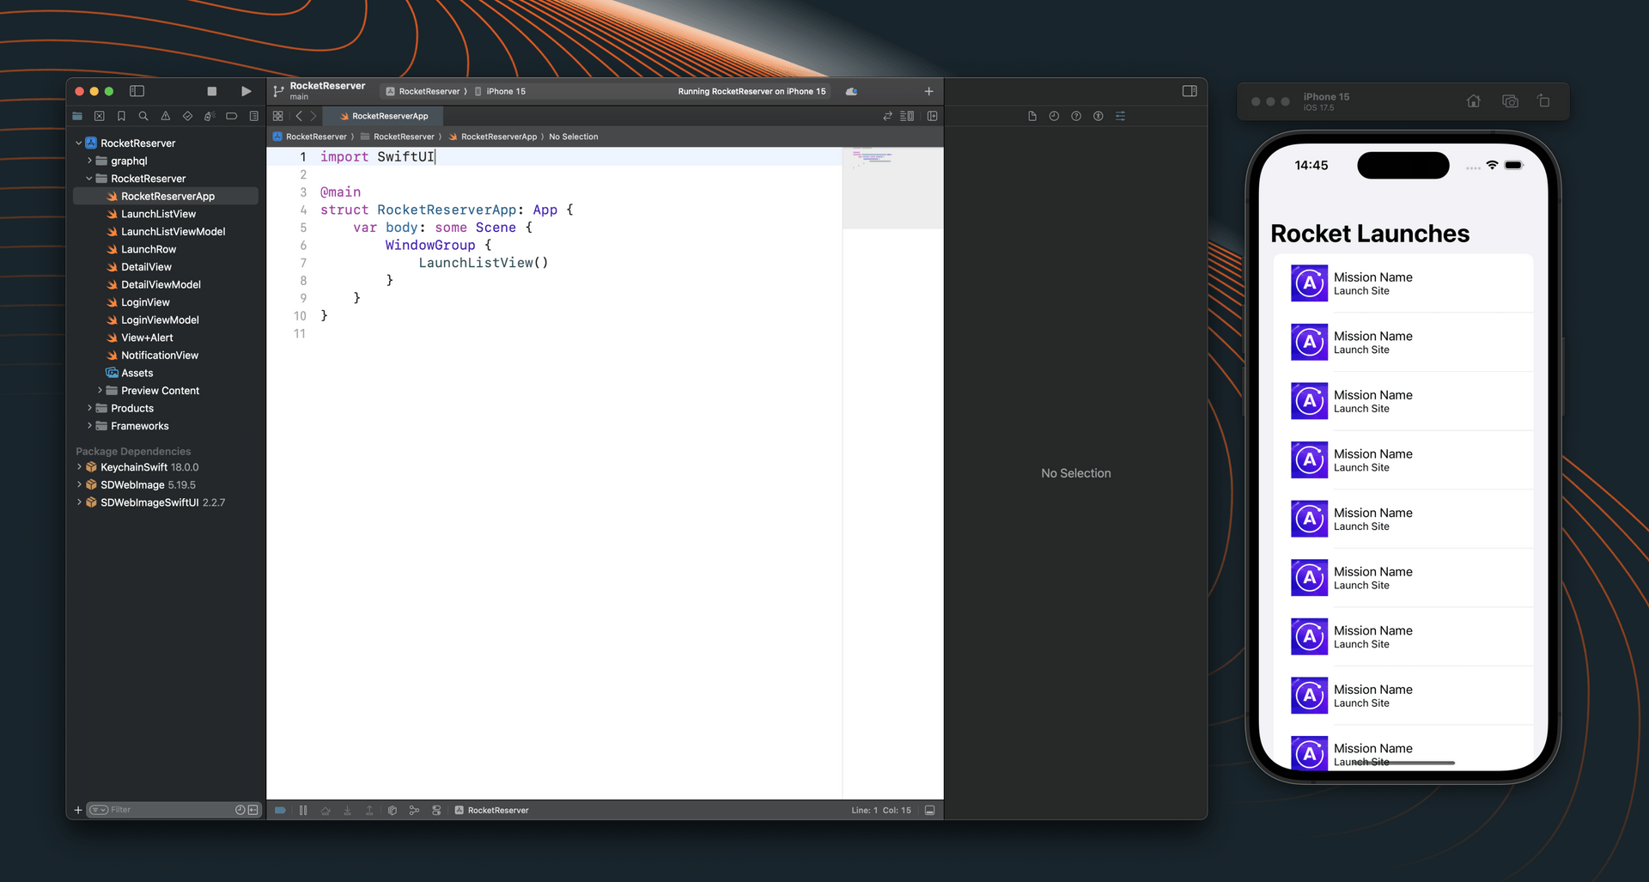Pause program execution in debug bar
This screenshot has width=1649, height=882.
(303, 810)
